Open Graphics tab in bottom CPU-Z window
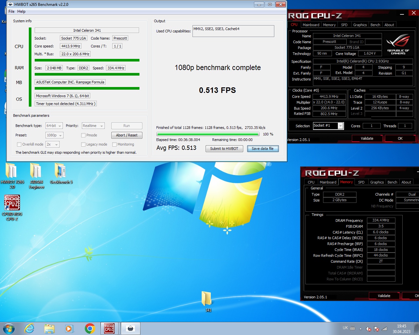 [x=377, y=182]
